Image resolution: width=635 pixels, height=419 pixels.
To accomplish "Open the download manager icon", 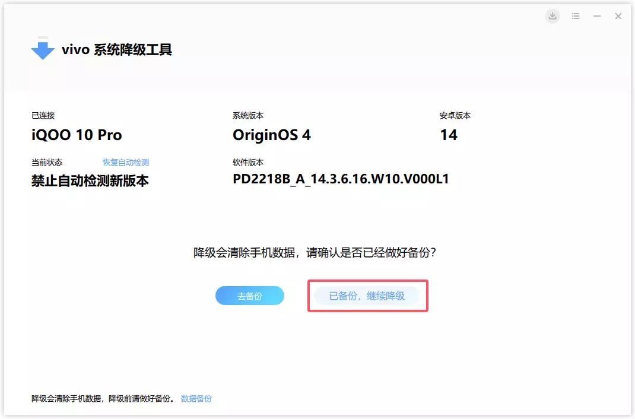I will click(553, 16).
